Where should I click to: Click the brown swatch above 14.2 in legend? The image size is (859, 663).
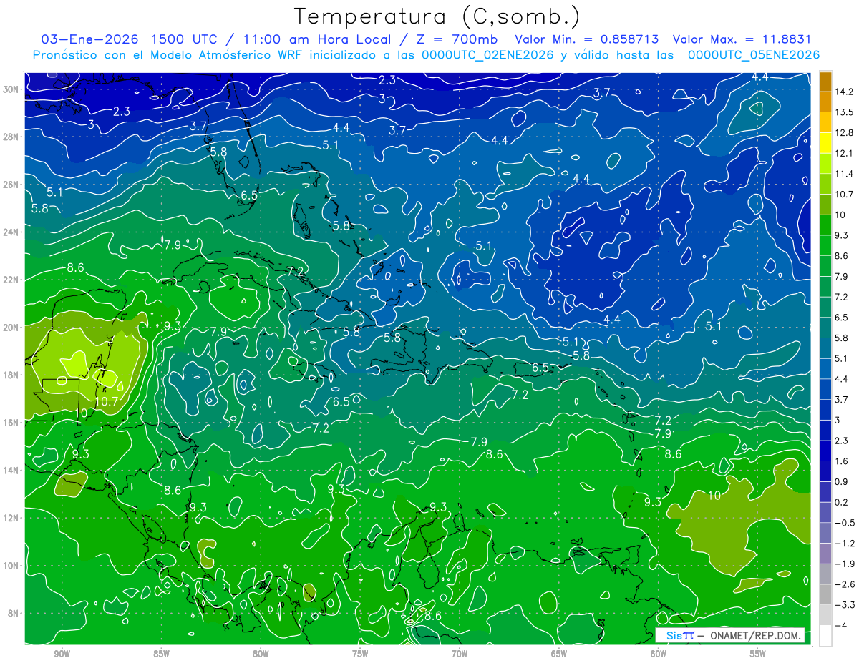click(x=825, y=81)
